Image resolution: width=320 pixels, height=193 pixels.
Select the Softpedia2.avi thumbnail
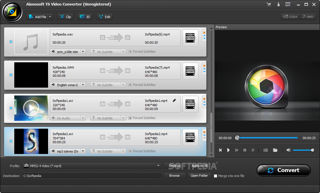point(31,141)
